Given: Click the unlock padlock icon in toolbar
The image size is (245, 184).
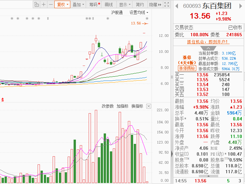Looking at the screenshot, I should pos(37,5).
